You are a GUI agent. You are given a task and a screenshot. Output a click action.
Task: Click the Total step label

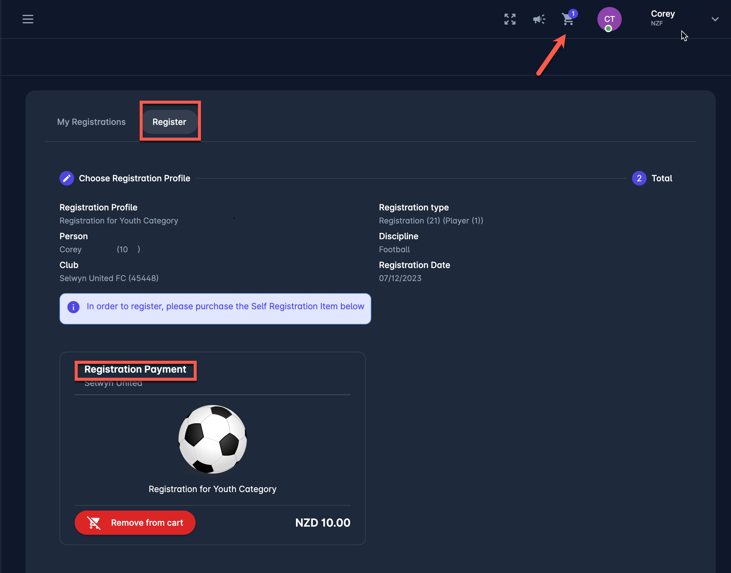662,178
